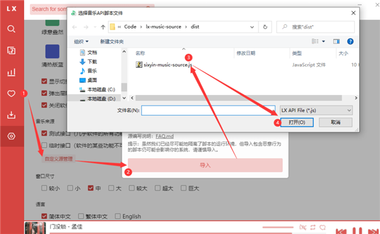Open the leaderboard chart sidebar icon

coord(11,72)
